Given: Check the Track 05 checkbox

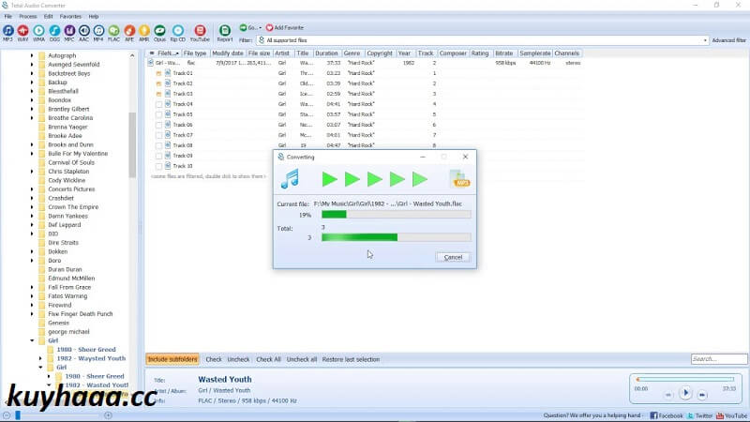Looking at the screenshot, I should pyautogui.click(x=158, y=114).
